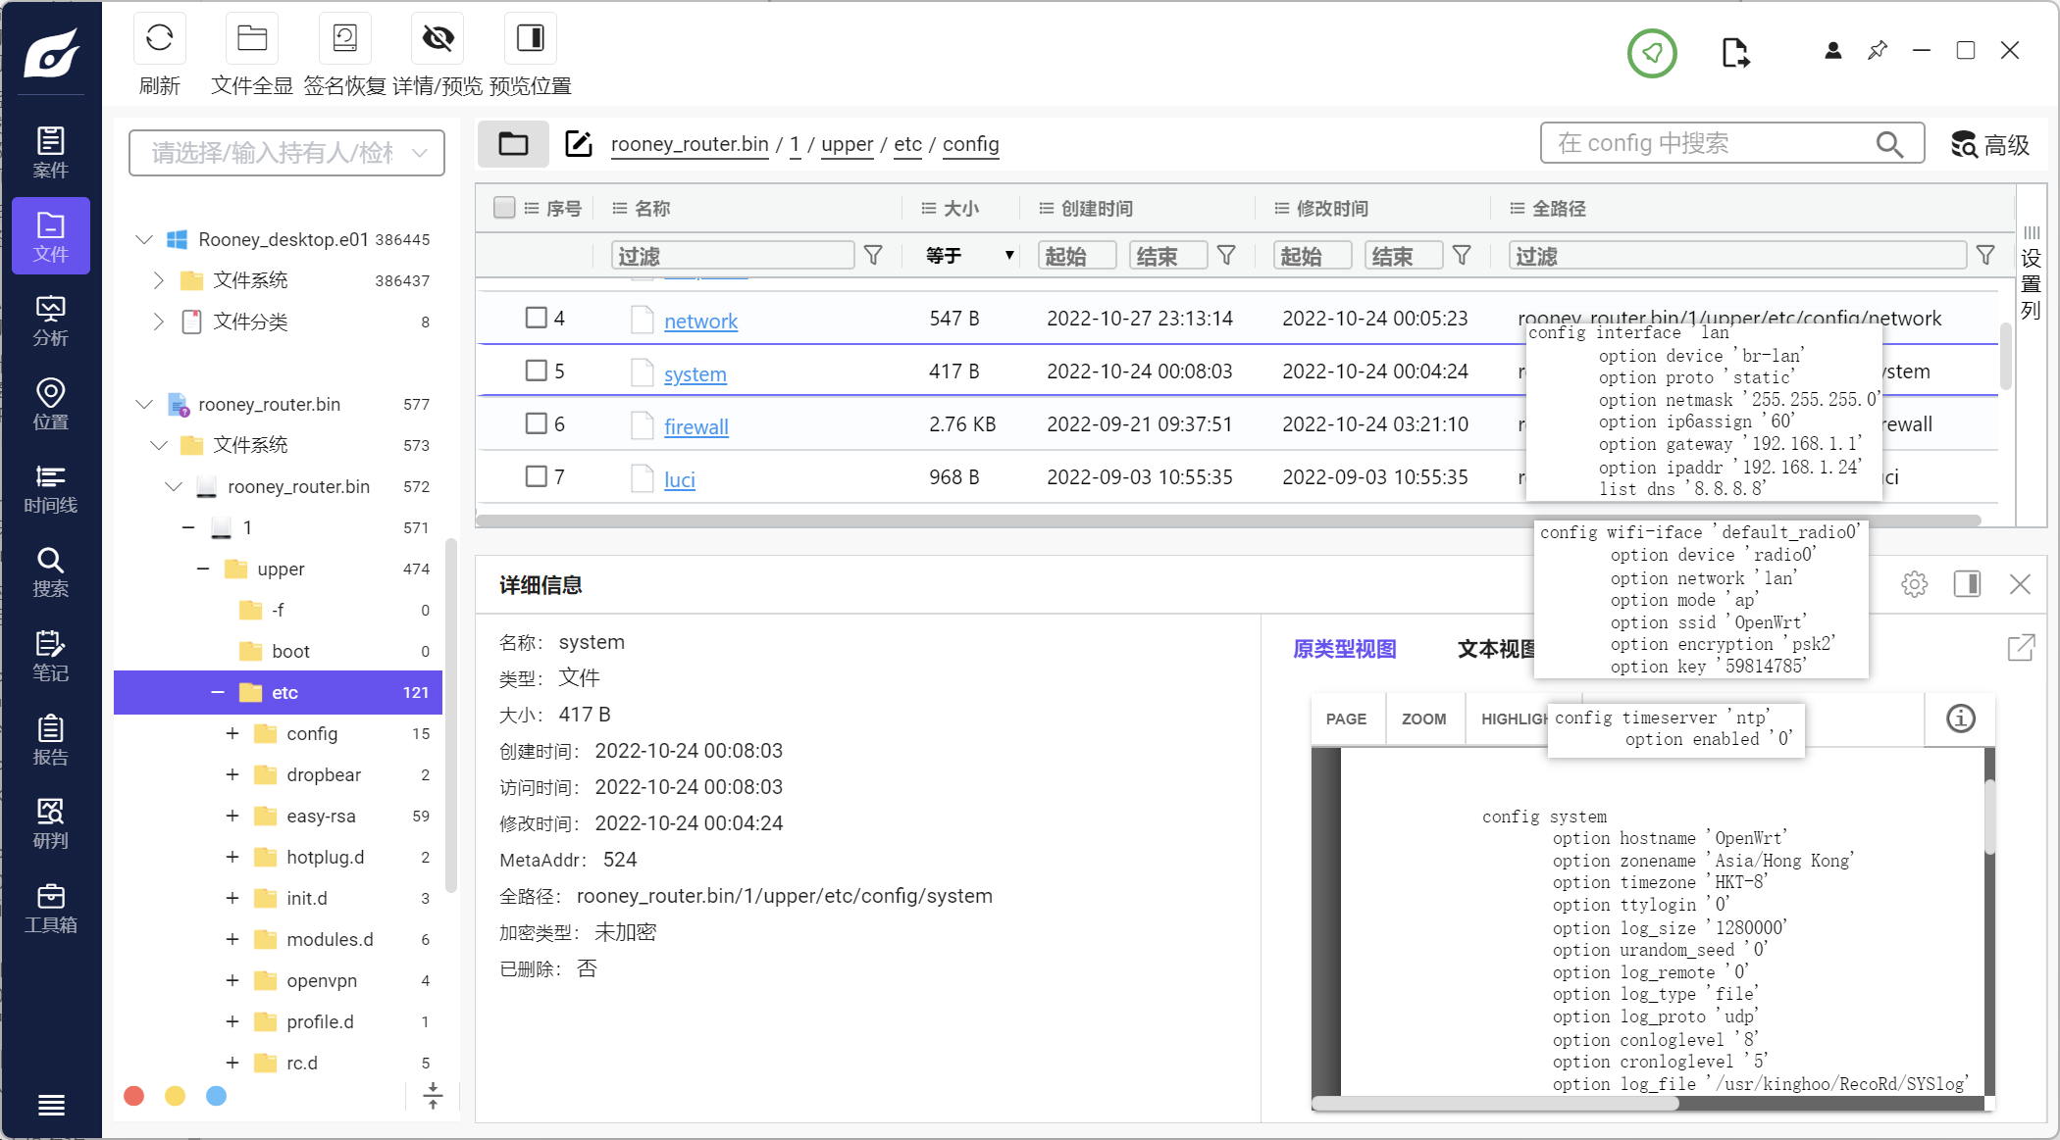Screen dimensions: 2060x1140
Task: Click the detail panel layout toggle icon
Action: (x=1967, y=584)
